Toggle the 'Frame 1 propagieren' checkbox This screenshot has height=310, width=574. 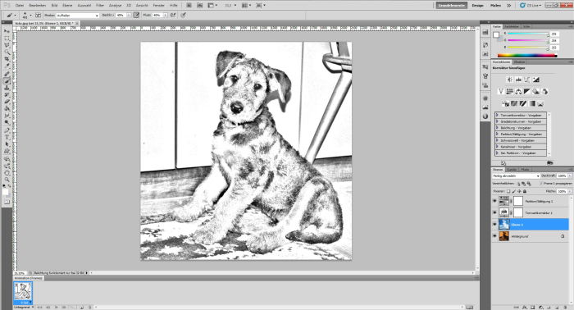click(x=541, y=184)
